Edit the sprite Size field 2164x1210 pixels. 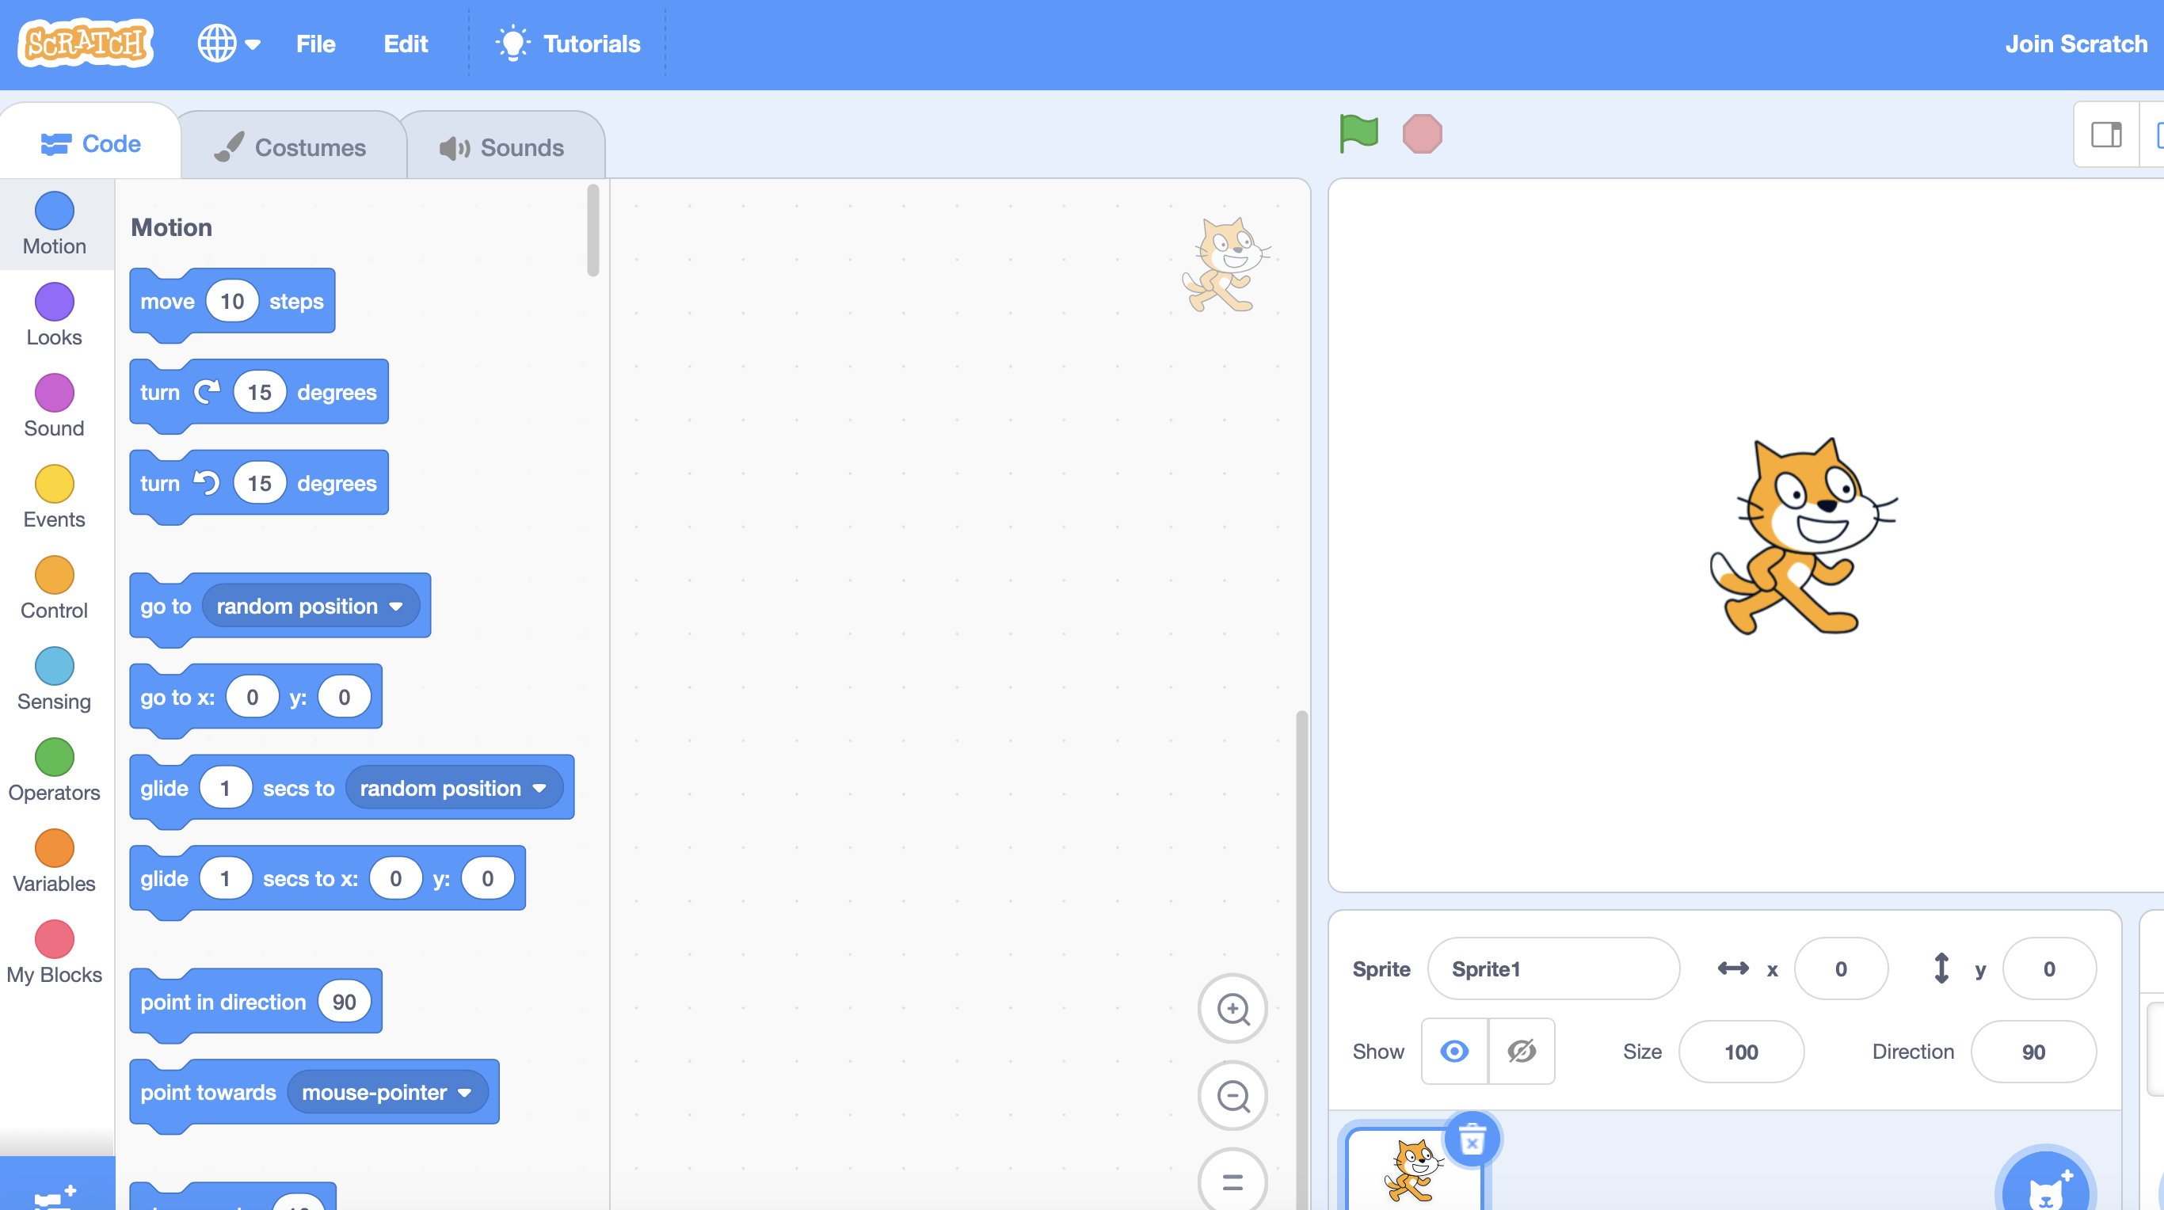pyautogui.click(x=1740, y=1052)
